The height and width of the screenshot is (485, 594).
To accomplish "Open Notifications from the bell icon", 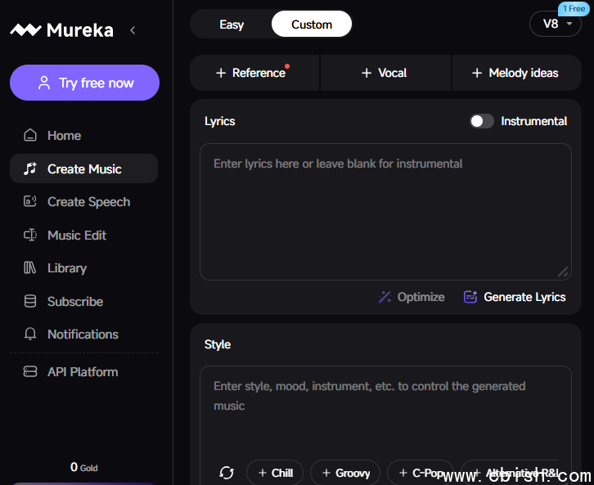I will (31, 335).
